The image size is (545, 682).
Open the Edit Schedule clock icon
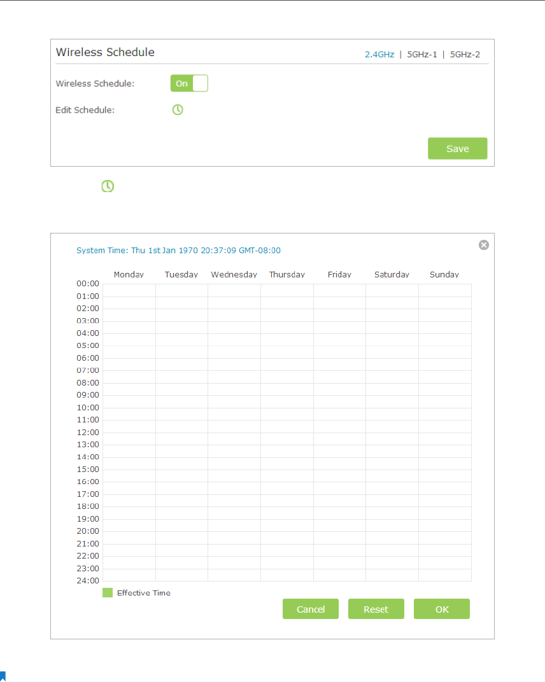178,109
